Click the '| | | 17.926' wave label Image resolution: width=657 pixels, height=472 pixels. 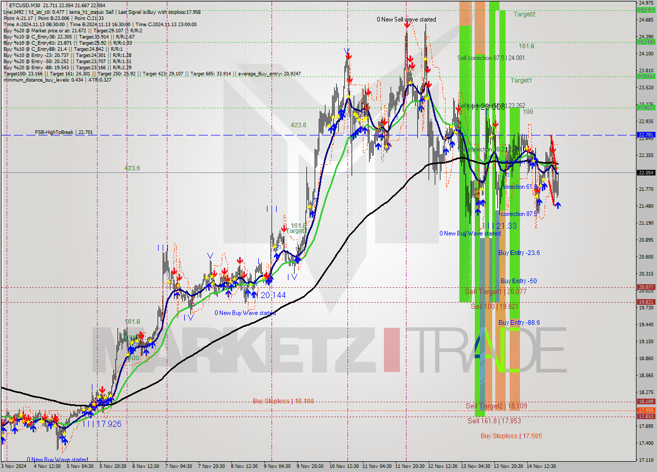(102, 424)
